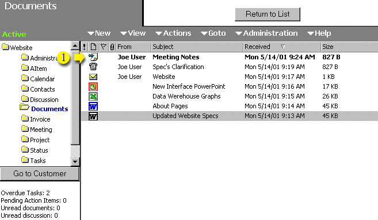The image size is (378, 220).
Task: Sort list by Size column header
Action: [328, 47]
